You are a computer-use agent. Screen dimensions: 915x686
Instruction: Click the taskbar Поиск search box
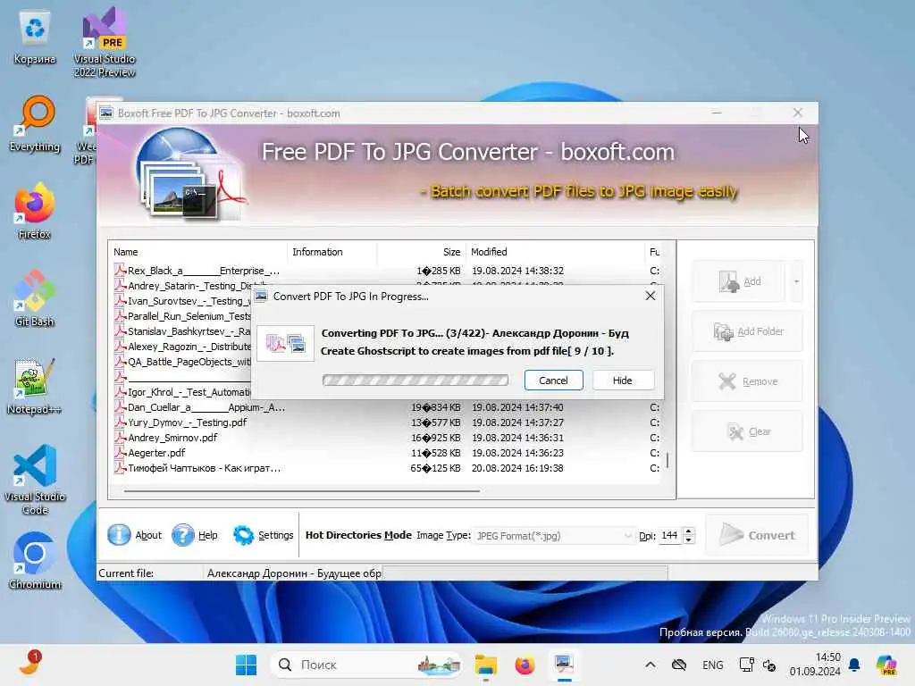pyautogui.click(x=365, y=665)
